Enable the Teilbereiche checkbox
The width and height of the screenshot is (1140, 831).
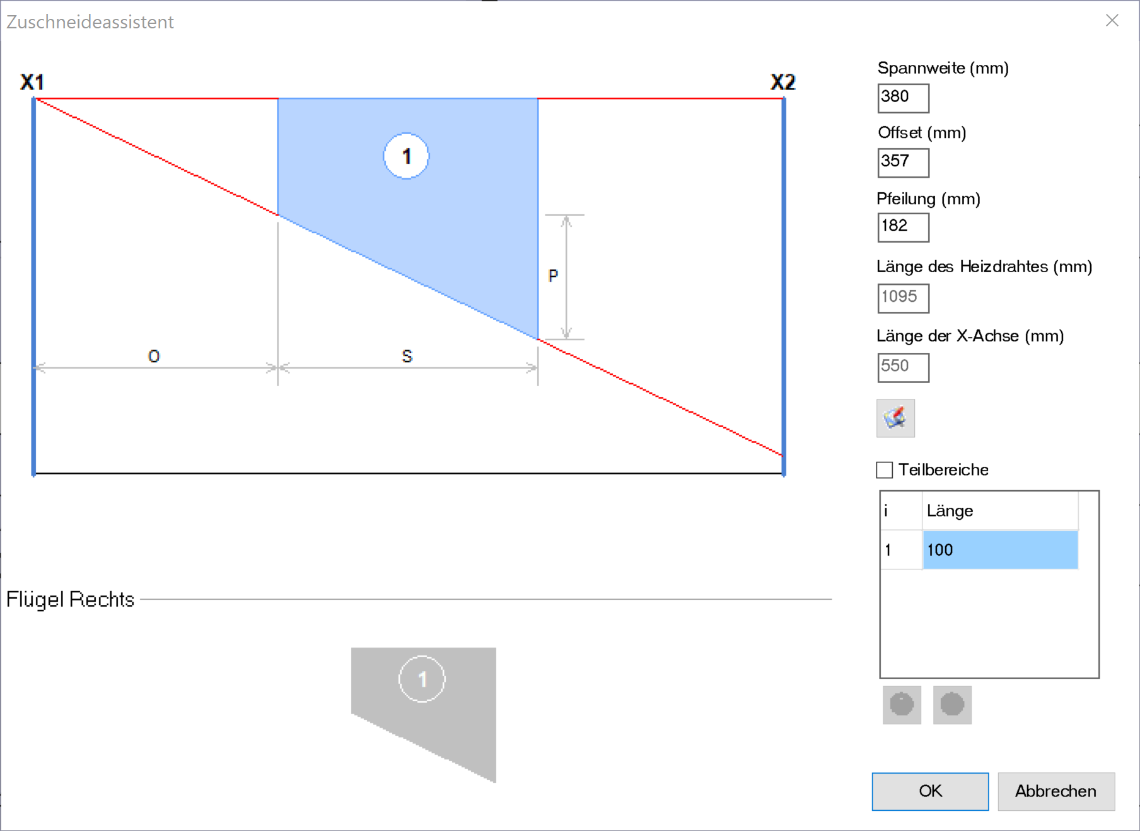(x=885, y=470)
